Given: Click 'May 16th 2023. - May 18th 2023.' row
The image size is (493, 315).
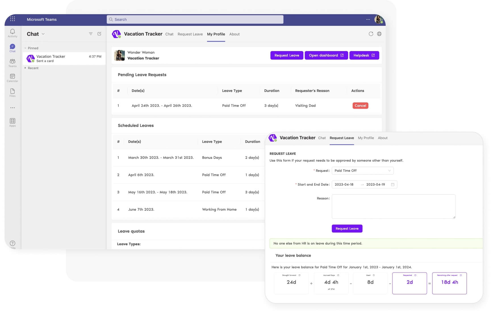Looking at the screenshot, I should pyautogui.click(x=158, y=192).
